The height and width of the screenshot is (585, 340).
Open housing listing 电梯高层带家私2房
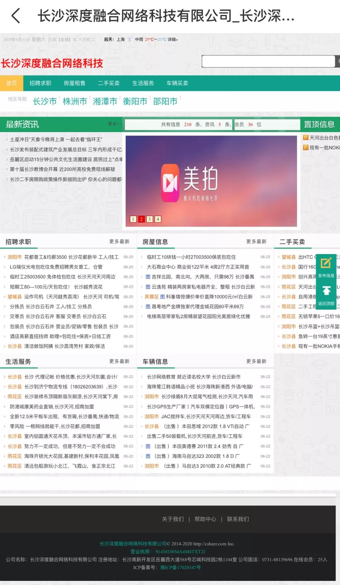[198, 317]
